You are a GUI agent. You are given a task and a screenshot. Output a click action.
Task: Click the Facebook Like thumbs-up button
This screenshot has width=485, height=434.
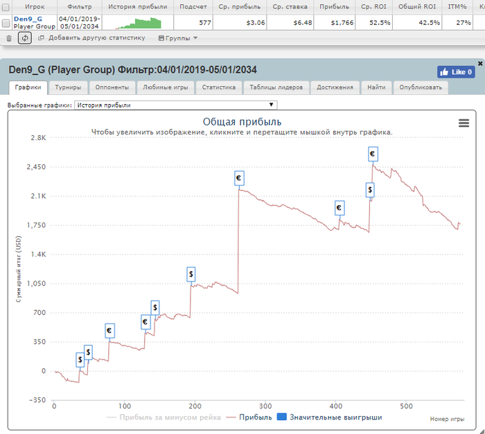456,72
